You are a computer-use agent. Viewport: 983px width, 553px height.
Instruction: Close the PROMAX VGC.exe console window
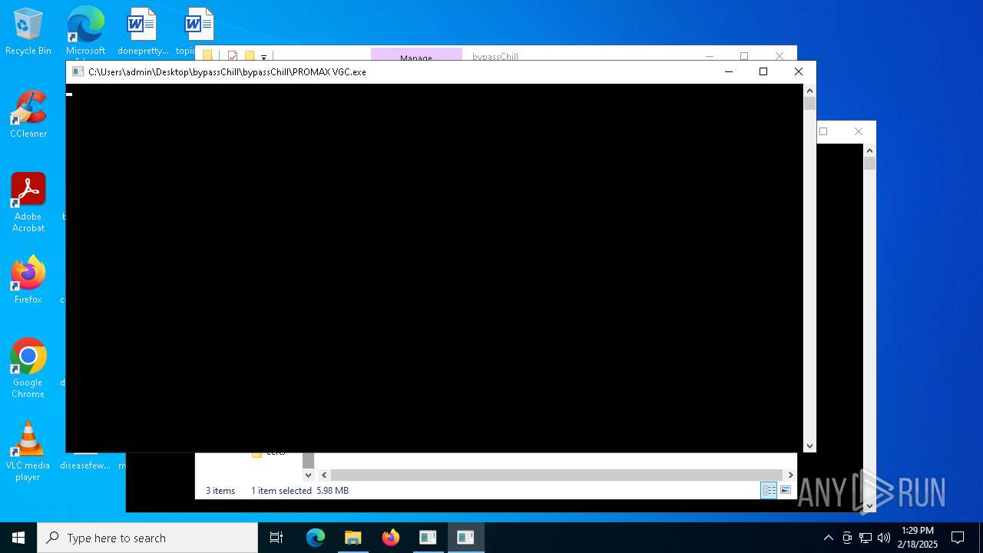point(799,71)
